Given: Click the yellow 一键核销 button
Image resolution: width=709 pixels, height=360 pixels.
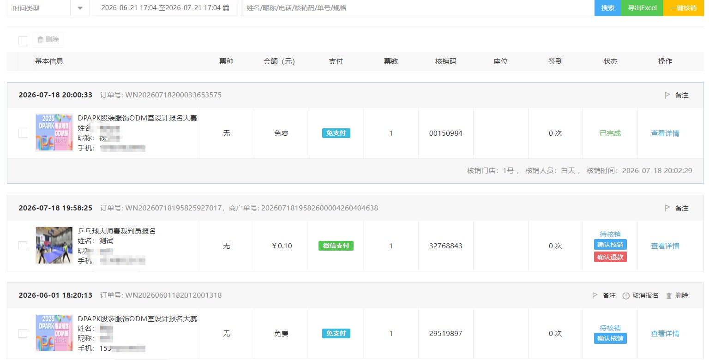Looking at the screenshot, I should click(x=683, y=8).
